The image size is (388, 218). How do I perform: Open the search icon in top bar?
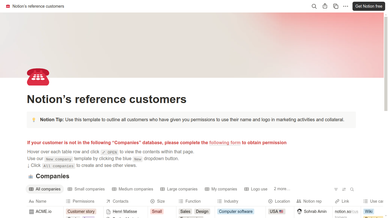[314, 6]
